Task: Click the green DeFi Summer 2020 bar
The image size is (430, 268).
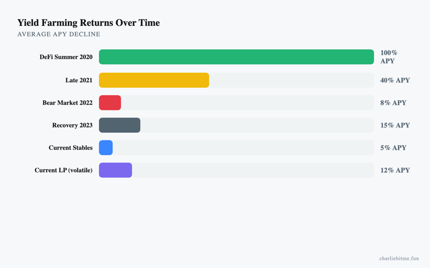Action: 236,57
